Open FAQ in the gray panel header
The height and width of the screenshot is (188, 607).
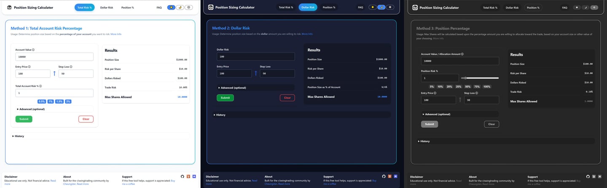565,7
